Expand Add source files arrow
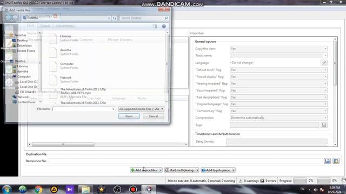The image size is (346, 194). 161,170
